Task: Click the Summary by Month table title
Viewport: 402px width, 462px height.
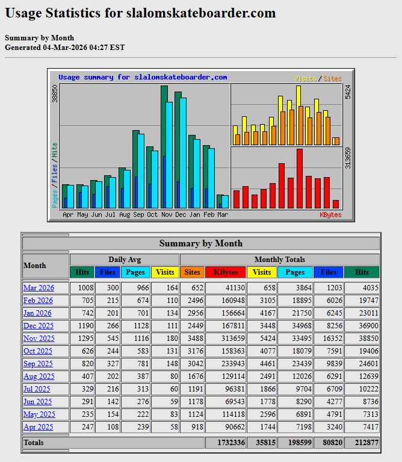Action: tap(201, 243)
